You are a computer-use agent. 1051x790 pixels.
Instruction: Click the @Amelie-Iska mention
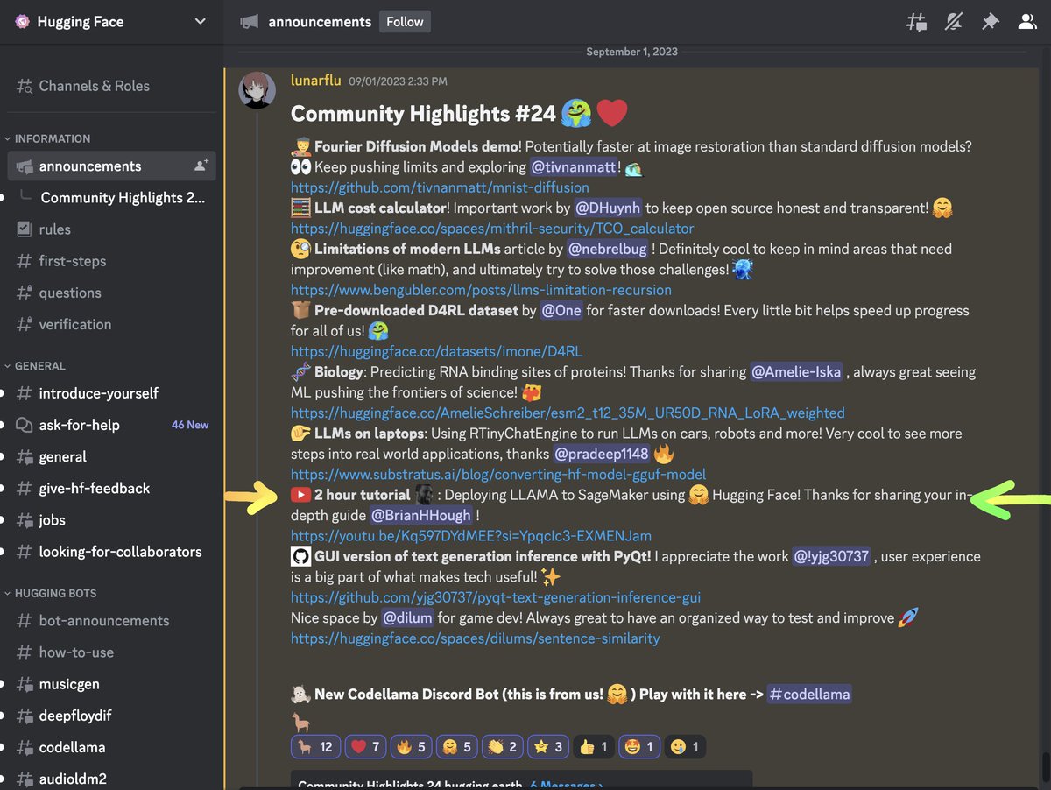(796, 372)
